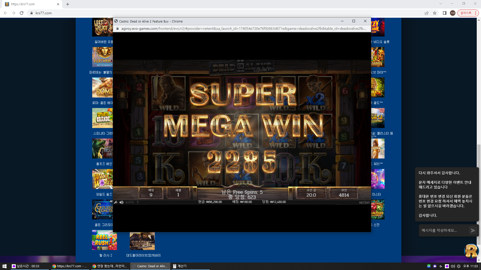Open the grey X circle tray icon
Viewport: 481px width, 270px height.
pos(459,266)
